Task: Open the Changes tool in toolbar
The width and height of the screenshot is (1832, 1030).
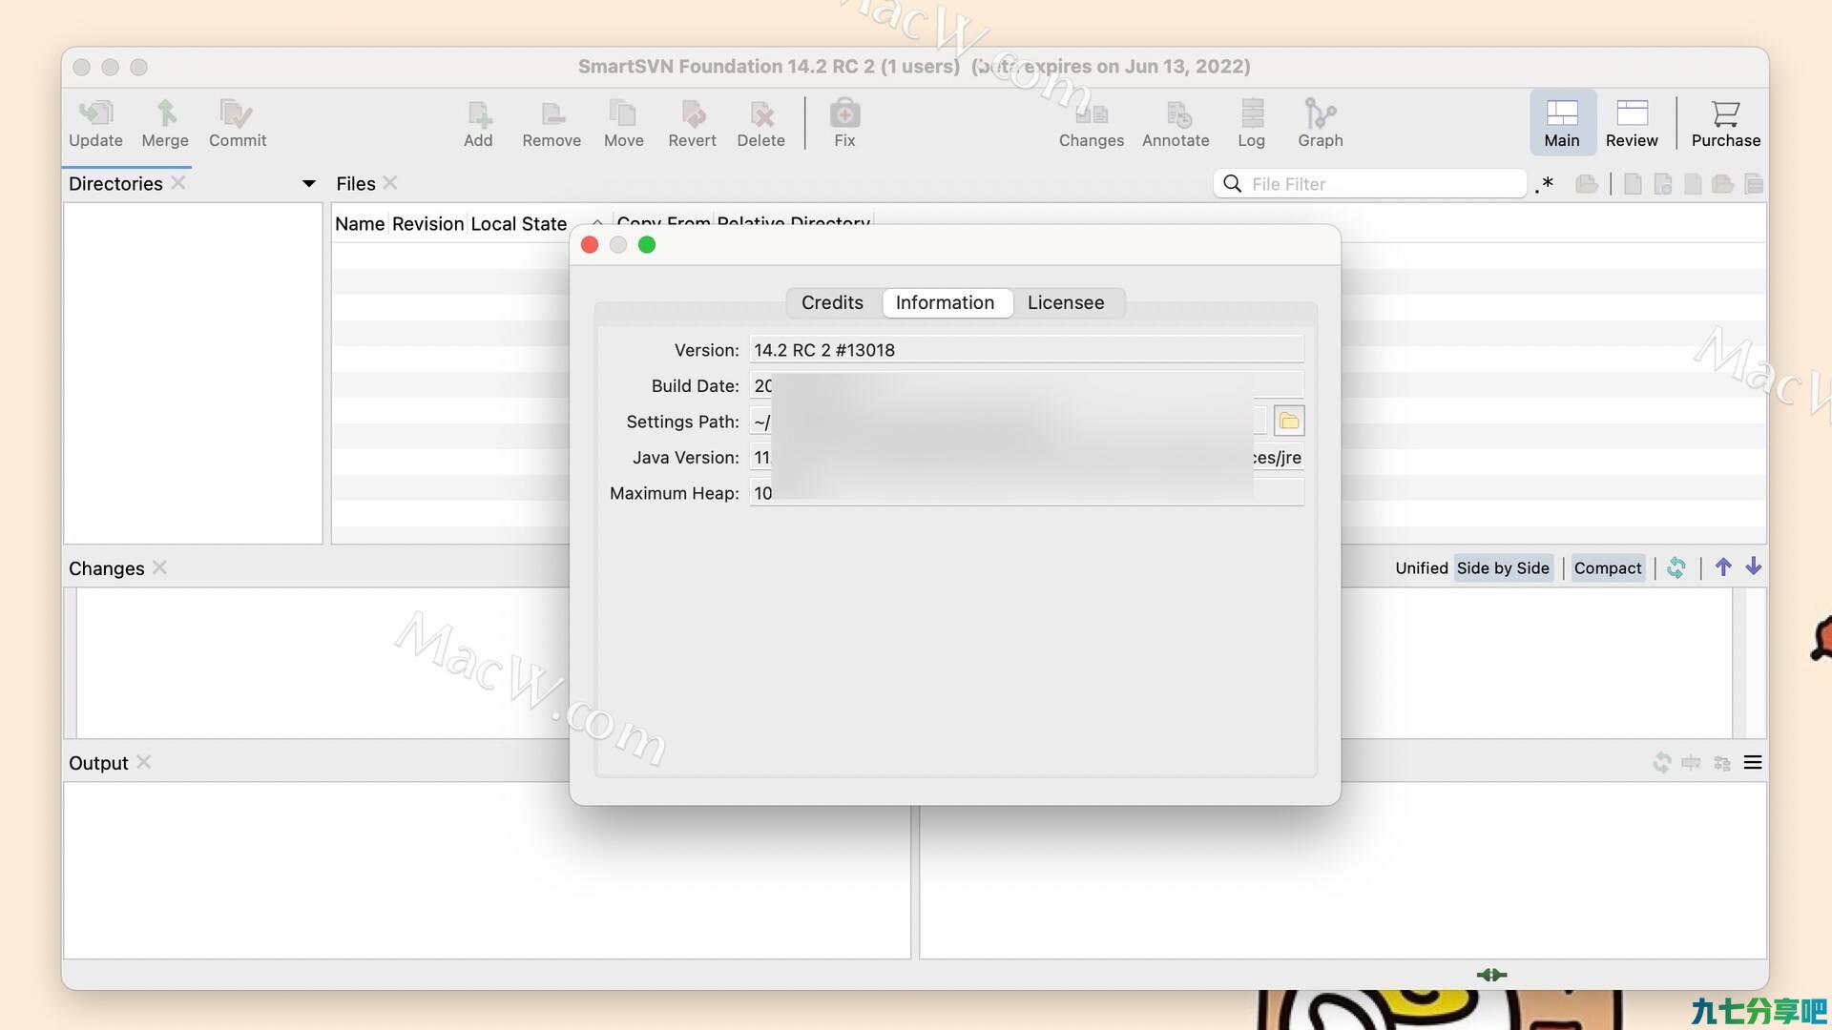Action: [1091, 124]
